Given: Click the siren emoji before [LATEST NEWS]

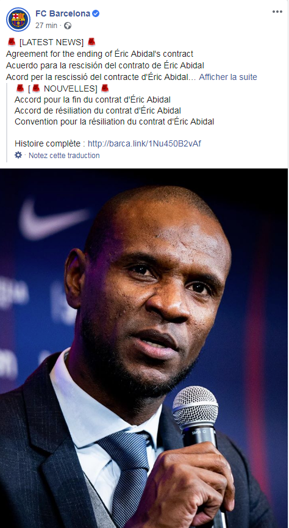Looking at the screenshot, I should pos(12,42).
